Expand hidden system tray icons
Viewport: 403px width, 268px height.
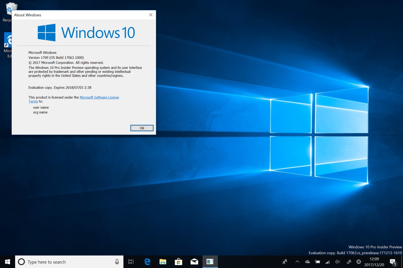(x=297, y=261)
